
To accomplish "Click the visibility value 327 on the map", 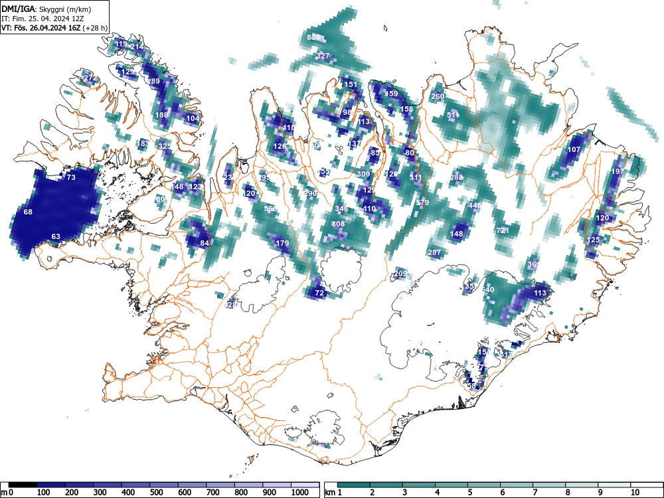I will pyautogui.click(x=323, y=56).
